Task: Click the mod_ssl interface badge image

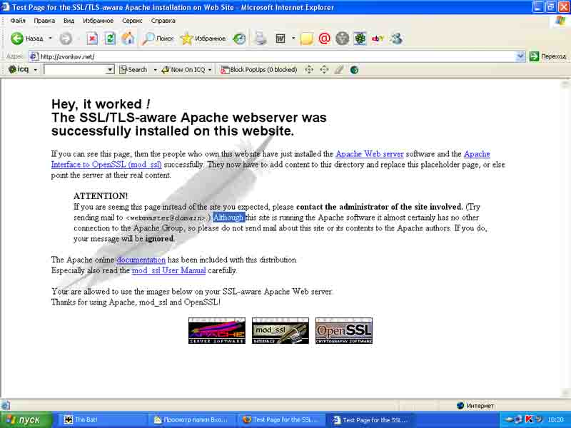Action: point(280,330)
